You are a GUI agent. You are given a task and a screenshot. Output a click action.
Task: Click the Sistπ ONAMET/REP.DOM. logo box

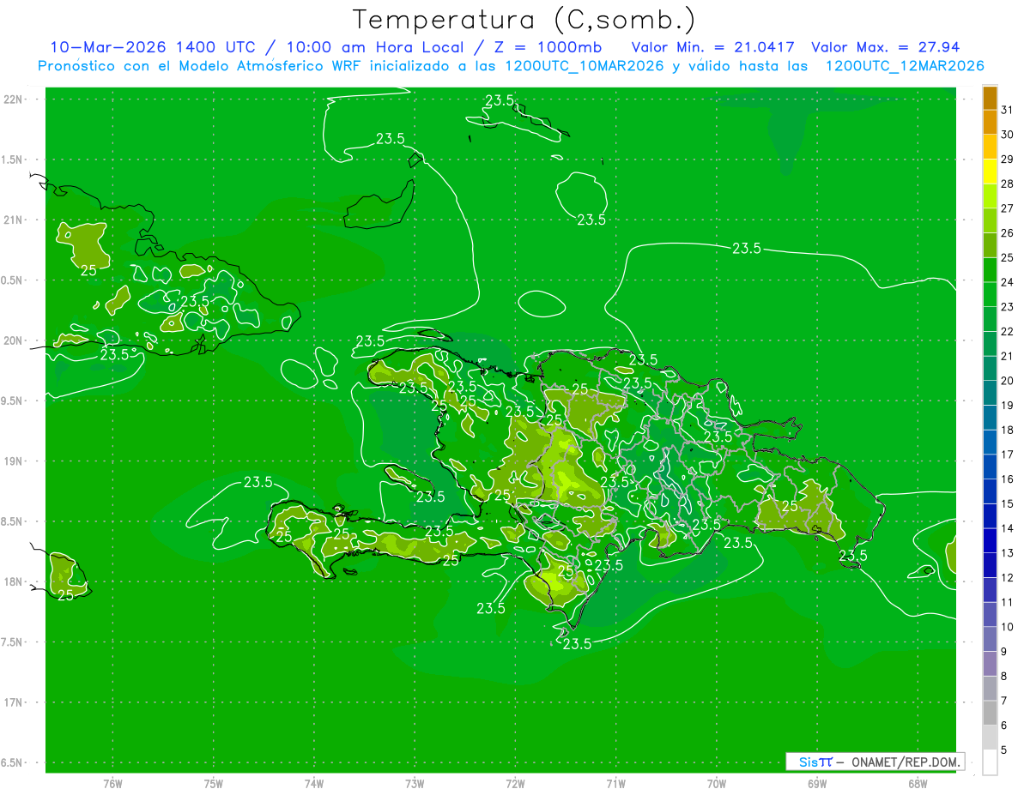coord(875,762)
